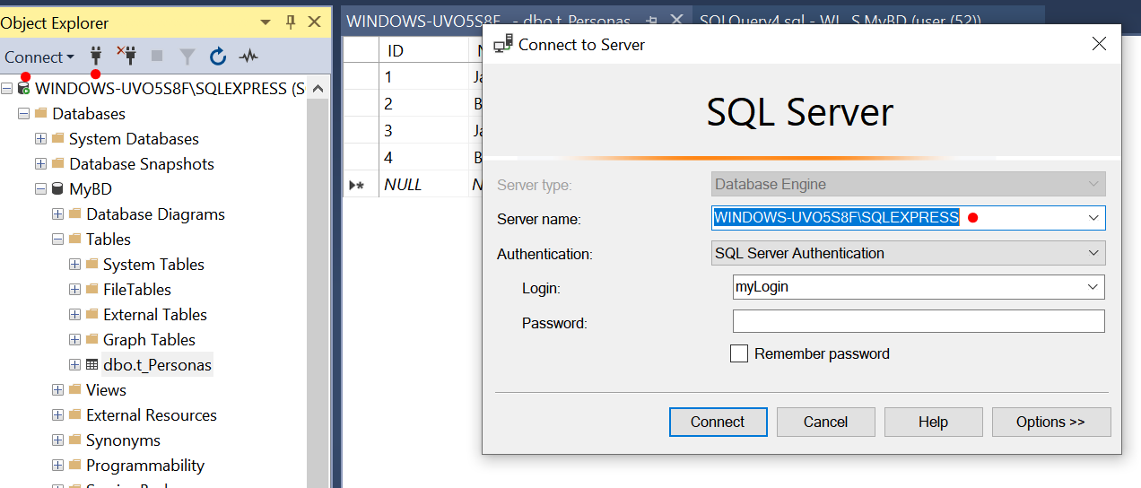
Task: Open the Connect dropdown in Object Explorer
Action: point(39,57)
